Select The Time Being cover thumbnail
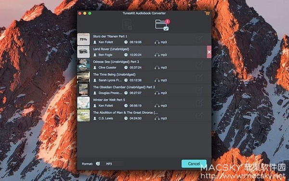The width and height of the screenshot is (289, 181). (83, 77)
